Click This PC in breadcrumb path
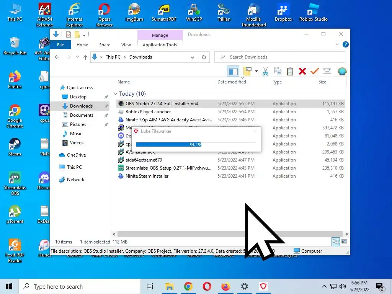The image size is (392, 294). (113, 57)
